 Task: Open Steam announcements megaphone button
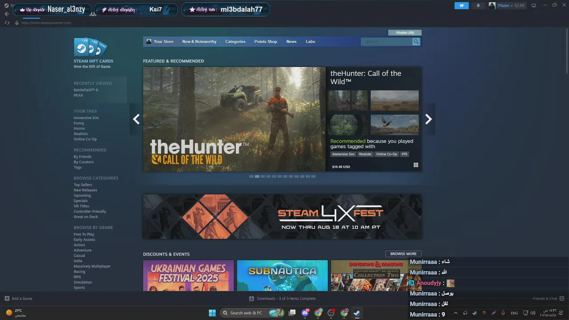(x=461, y=6)
